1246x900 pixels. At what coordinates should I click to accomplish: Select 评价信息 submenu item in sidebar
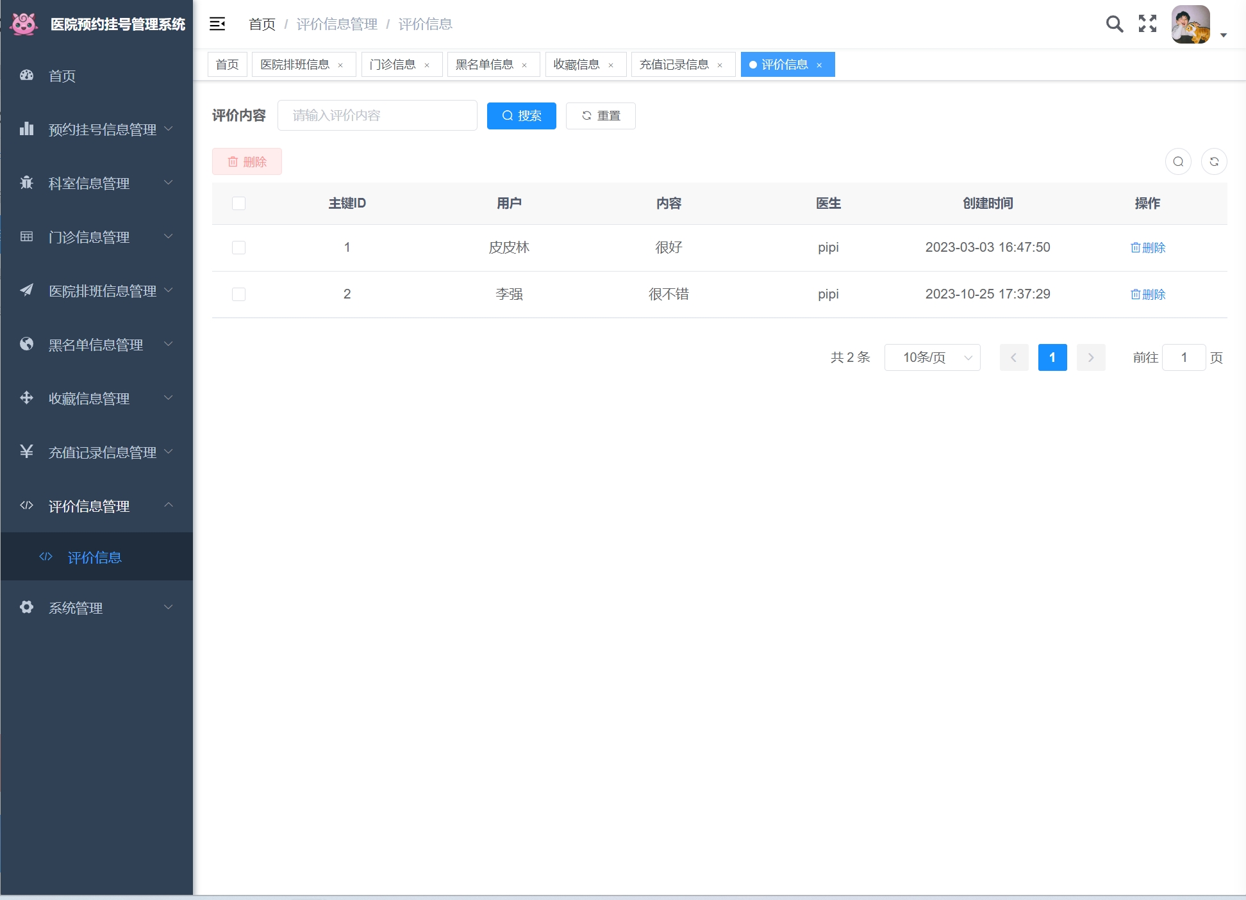[x=94, y=557]
